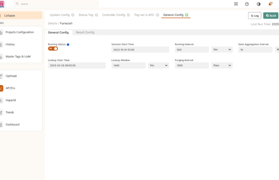Turn off the Running Status toggle
Screen dimensions: 279x180
(53, 49)
